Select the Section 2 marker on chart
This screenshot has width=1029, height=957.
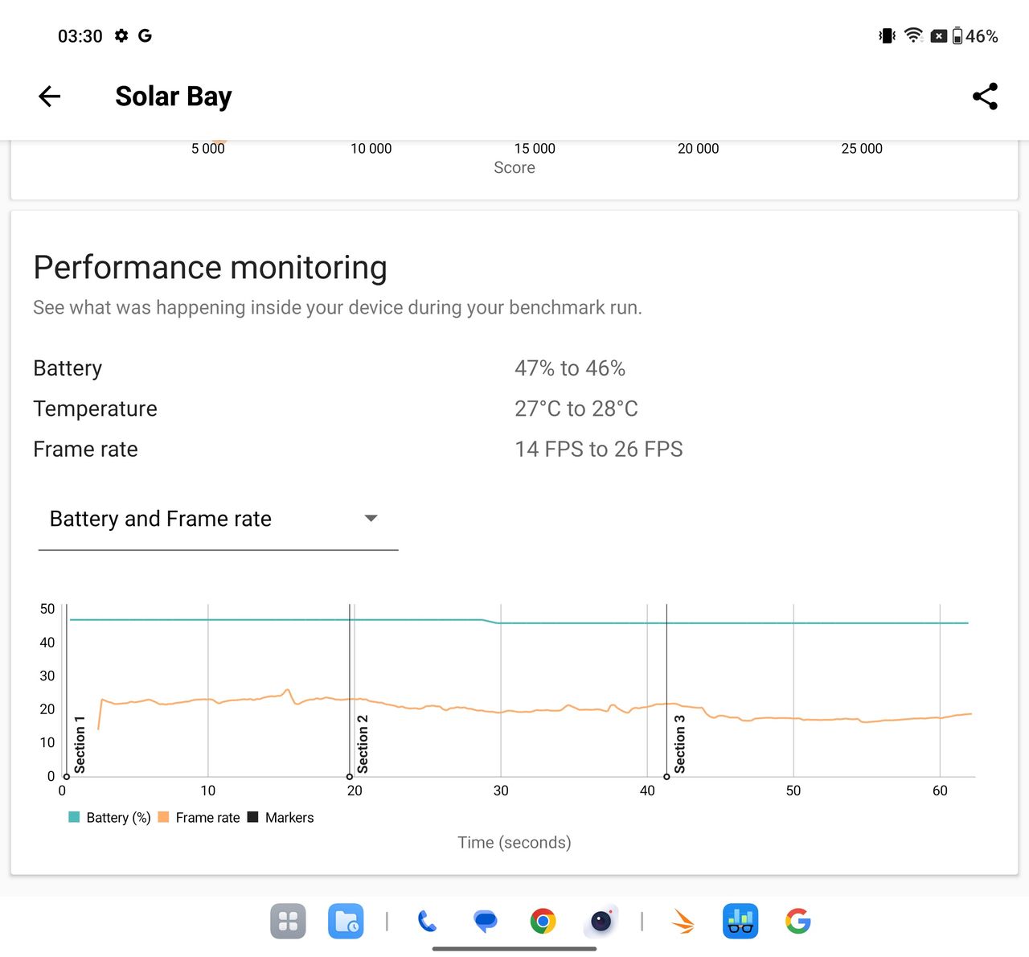click(363, 744)
